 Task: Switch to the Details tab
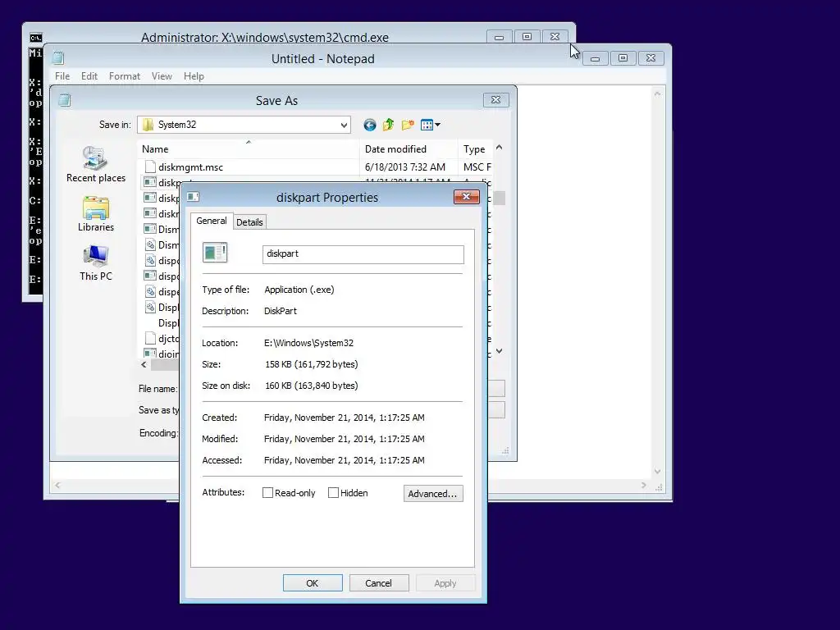249,222
